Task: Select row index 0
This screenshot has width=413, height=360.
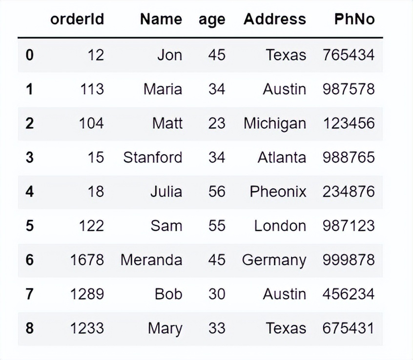Action: [29, 55]
